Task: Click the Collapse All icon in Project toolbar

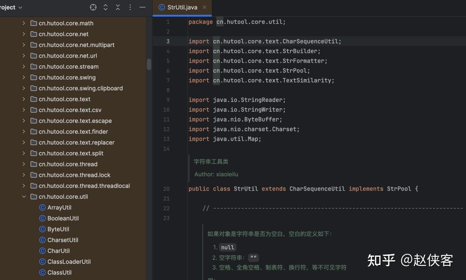Action: click(x=117, y=7)
